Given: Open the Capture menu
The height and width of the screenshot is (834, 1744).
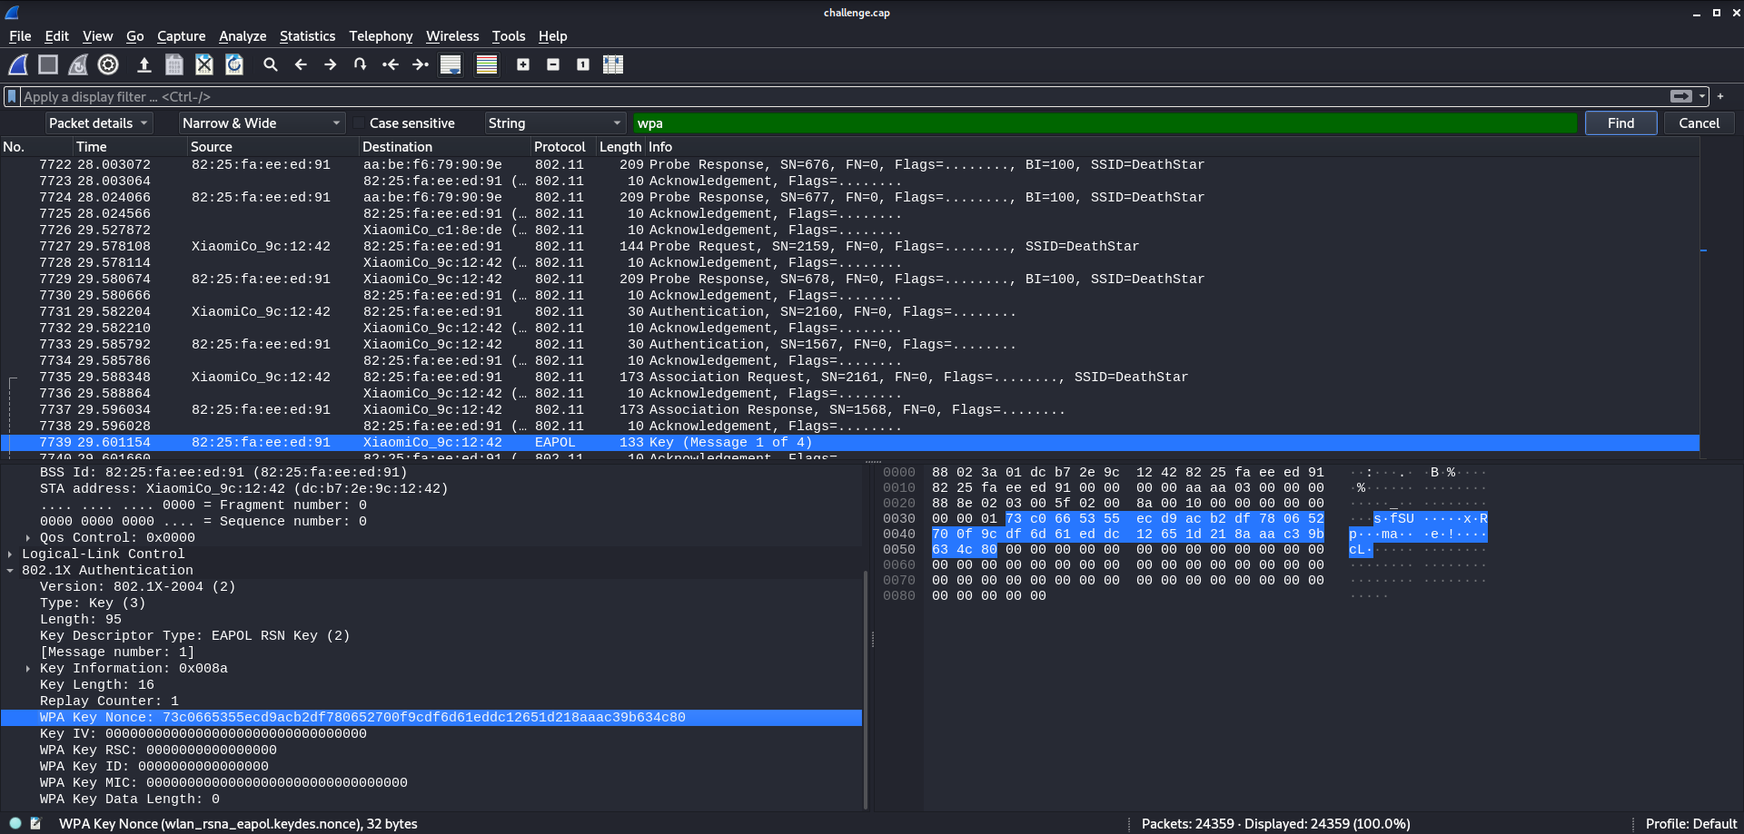Looking at the screenshot, I should click(x=181, y=36).
